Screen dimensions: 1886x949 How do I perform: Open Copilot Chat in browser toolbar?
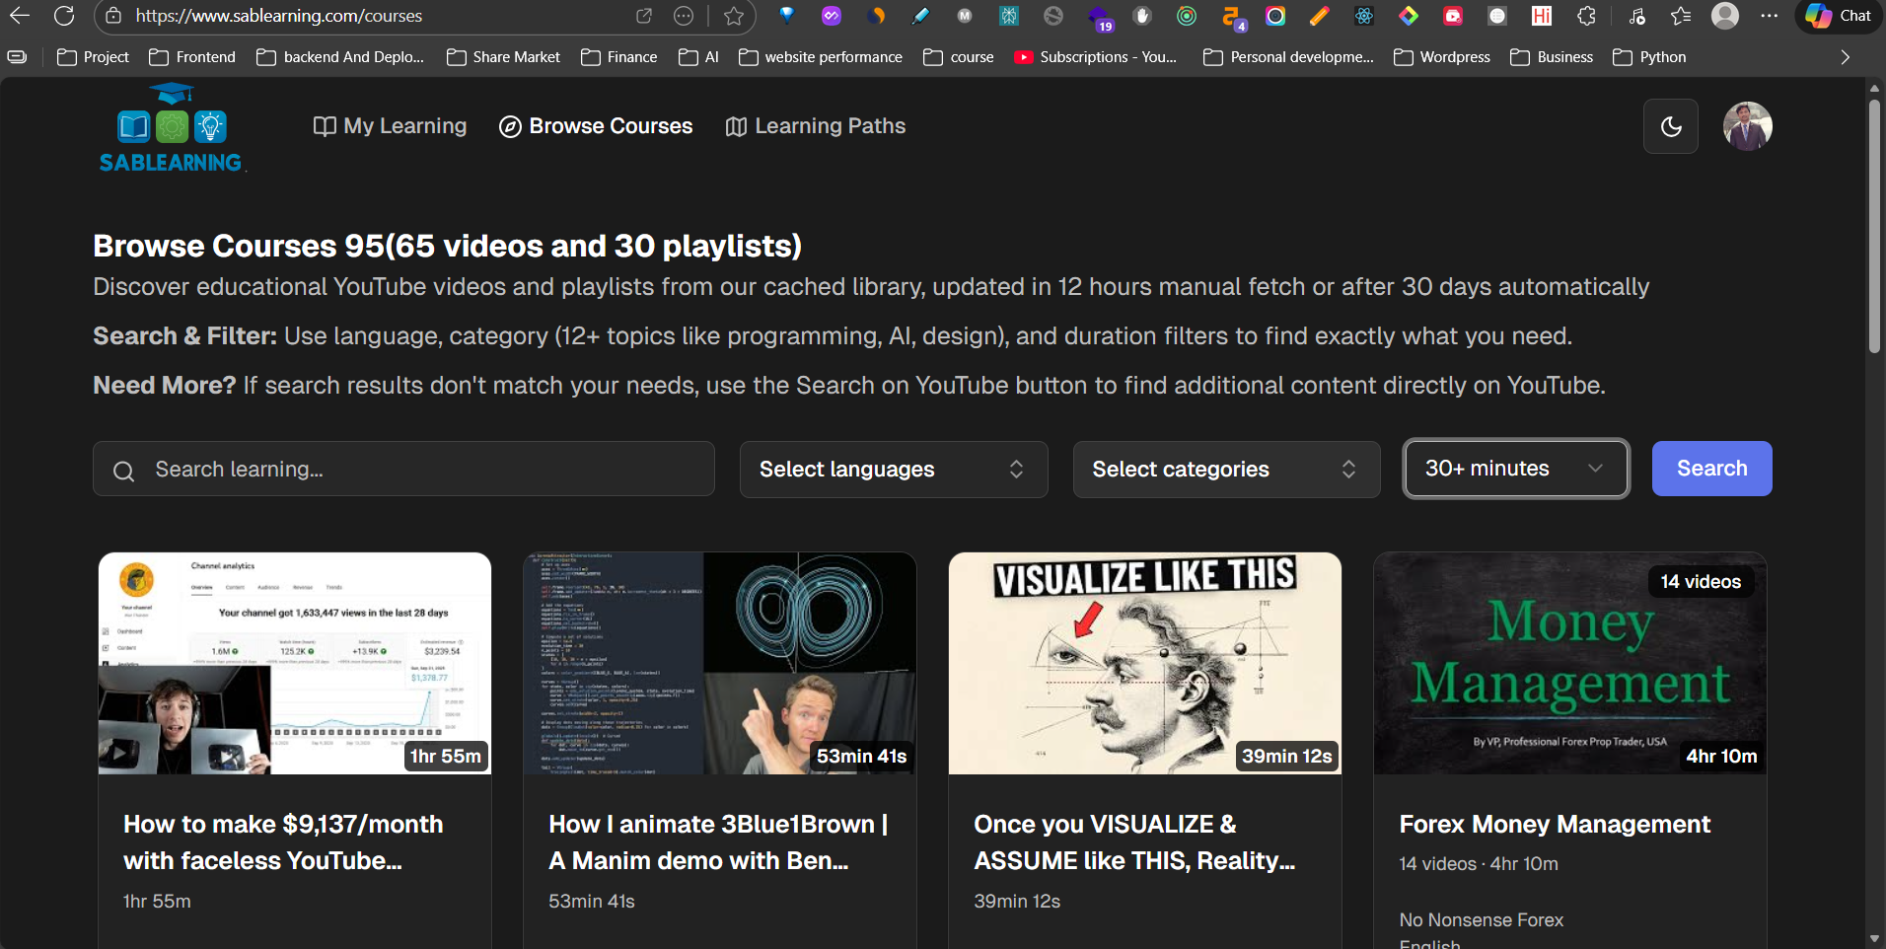point(1839,16)
